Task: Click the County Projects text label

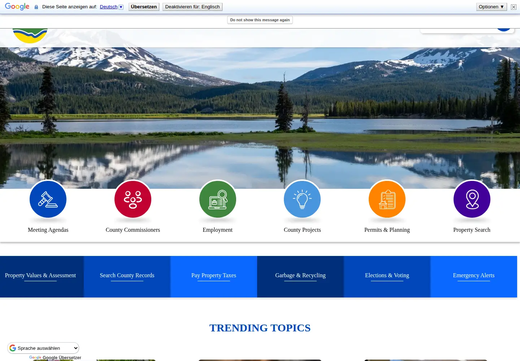Action: 302,230
